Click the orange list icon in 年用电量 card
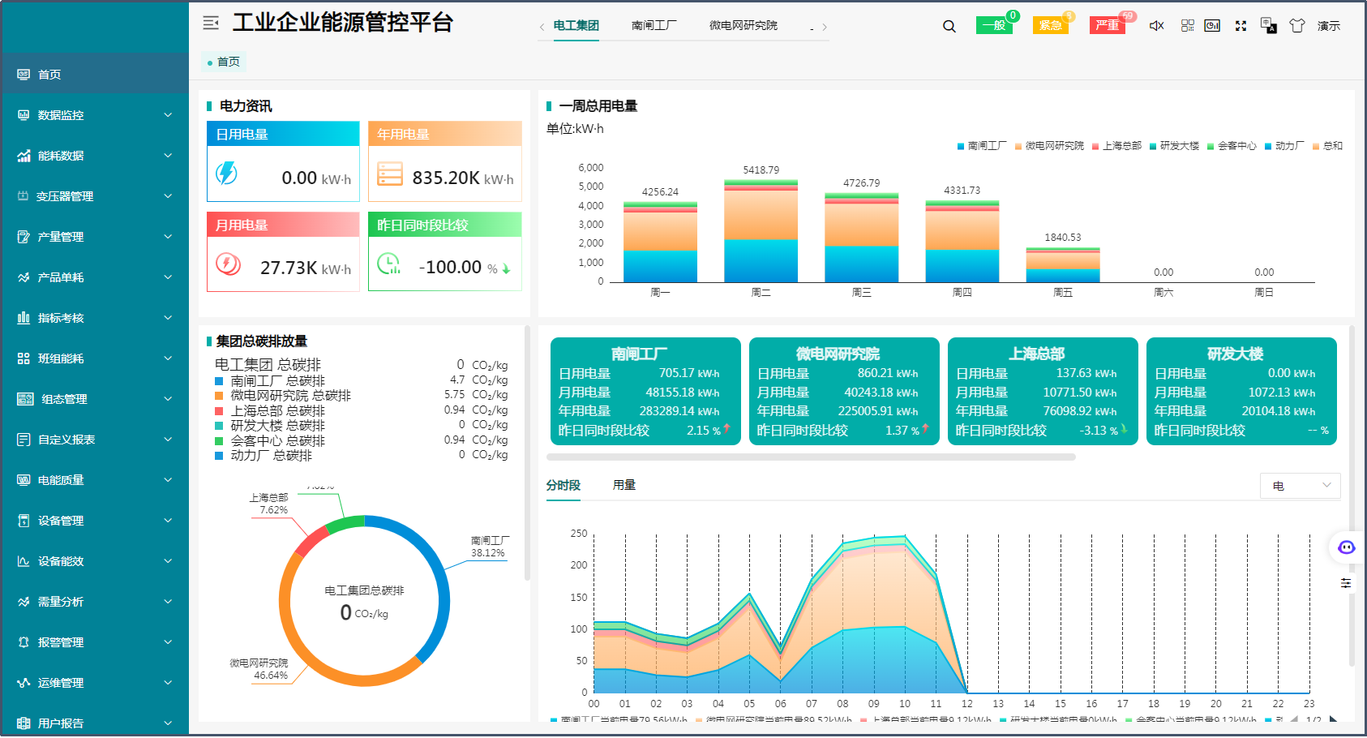1367x738 pixels. [389, 174]
